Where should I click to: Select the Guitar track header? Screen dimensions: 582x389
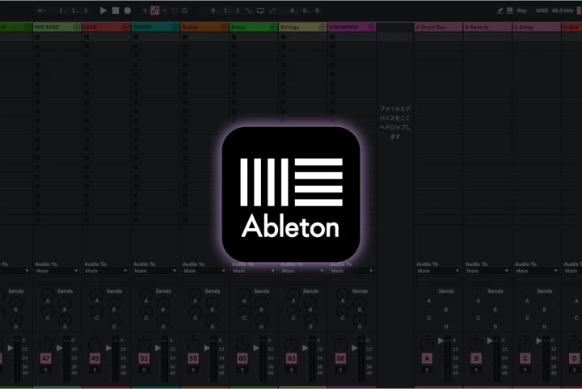(205, 27)
